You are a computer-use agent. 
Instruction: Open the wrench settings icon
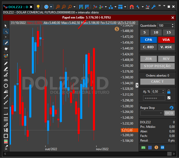pos(154,7)
